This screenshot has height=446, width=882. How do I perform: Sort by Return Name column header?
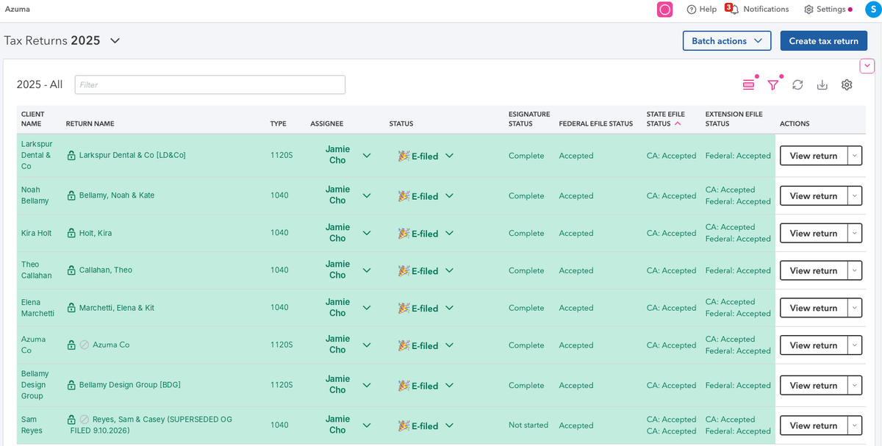tap(90, 124)
